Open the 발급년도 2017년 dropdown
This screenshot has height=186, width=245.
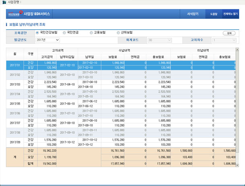pos(47,40)
